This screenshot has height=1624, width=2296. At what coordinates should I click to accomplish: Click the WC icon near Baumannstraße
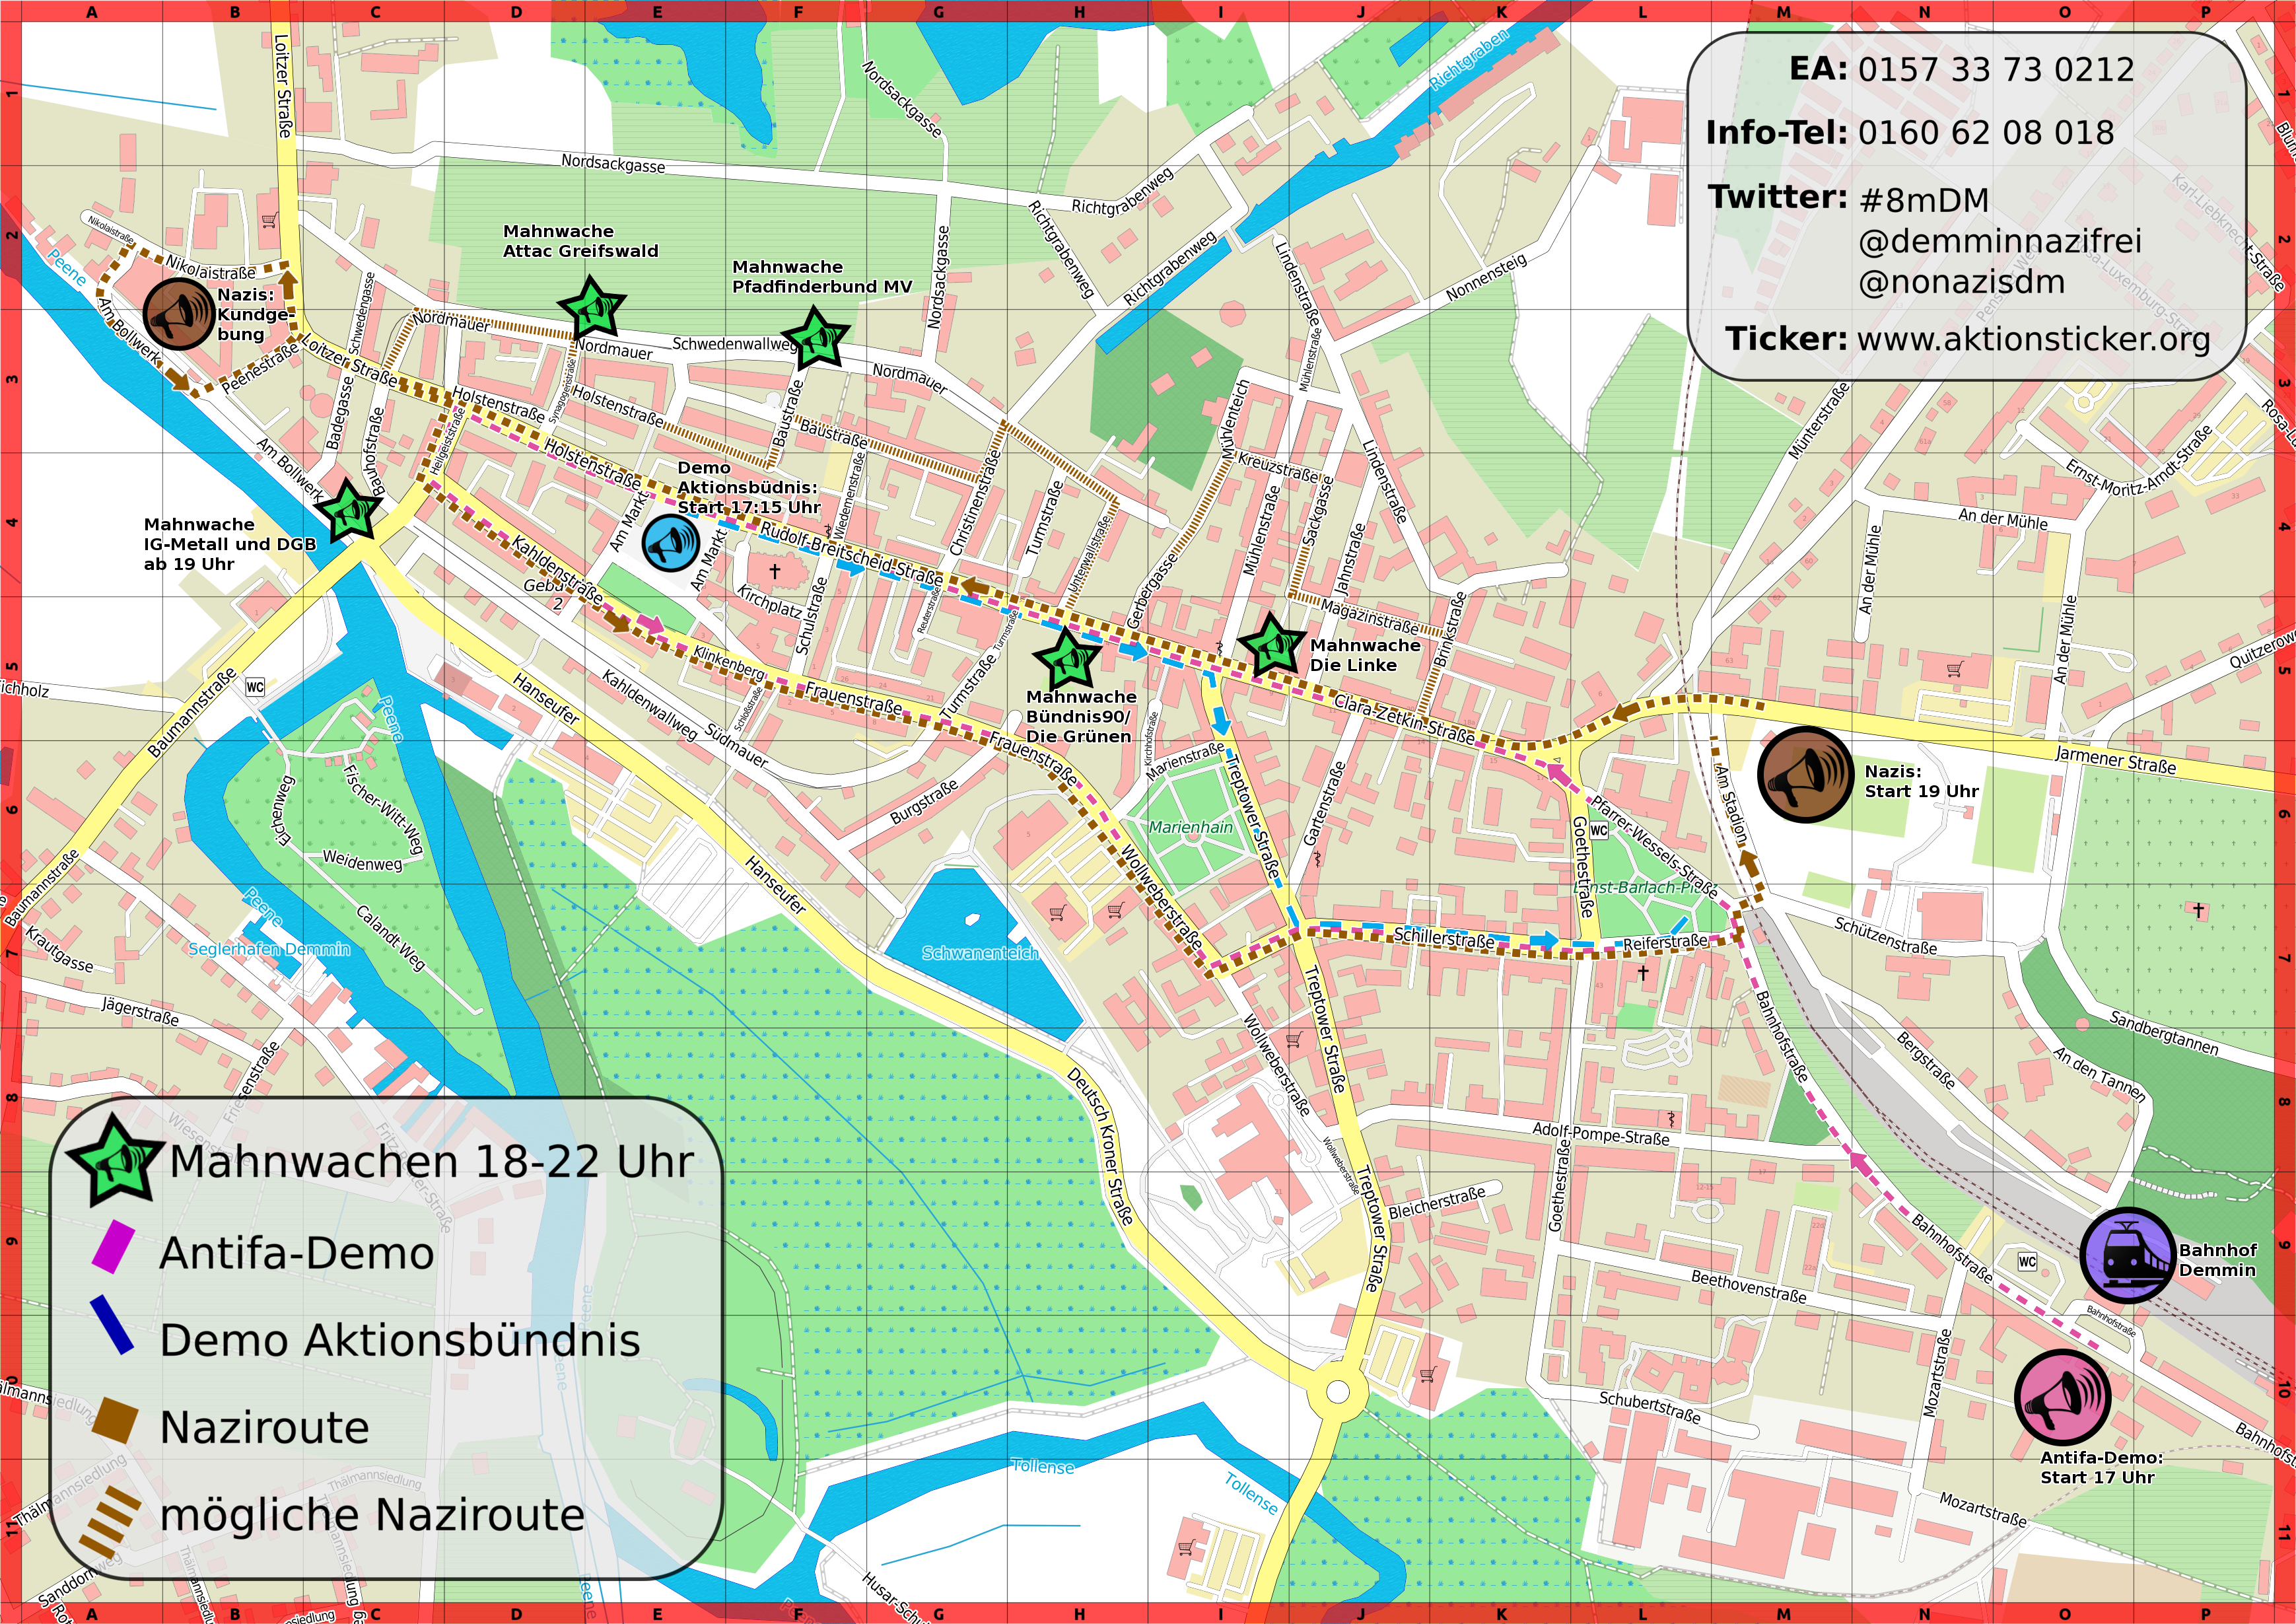255,687
